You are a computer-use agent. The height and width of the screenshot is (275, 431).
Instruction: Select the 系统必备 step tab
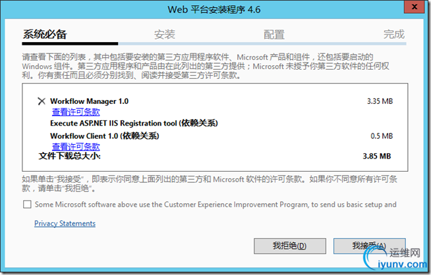click(x=45, y=35)
